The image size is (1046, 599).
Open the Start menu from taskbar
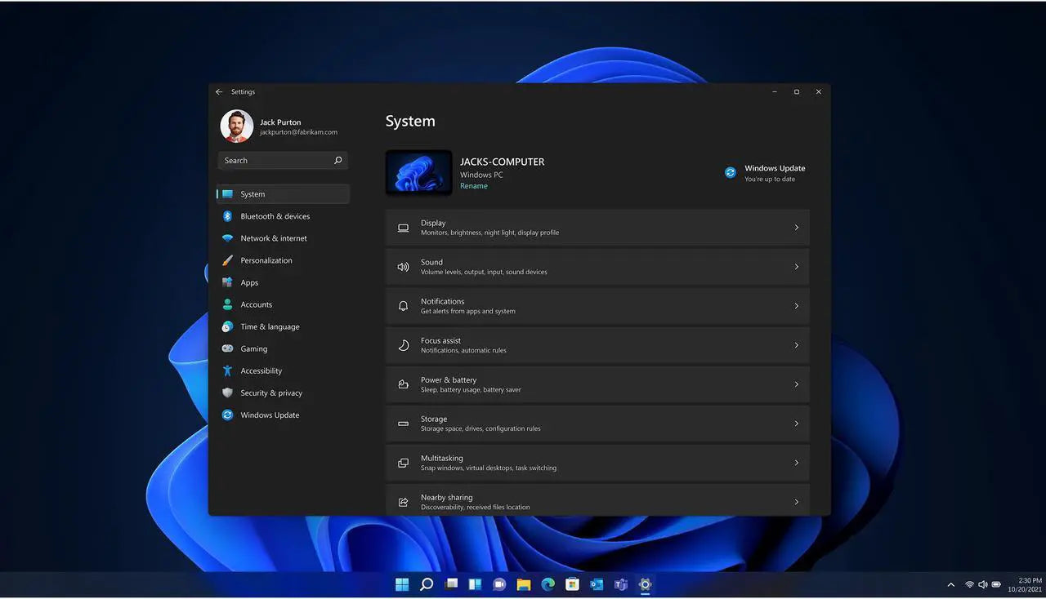click(402, 584)
